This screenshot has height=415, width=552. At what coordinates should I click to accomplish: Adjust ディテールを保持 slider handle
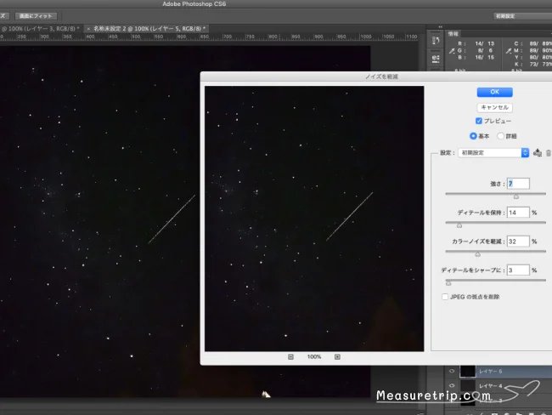coord(459,225)
